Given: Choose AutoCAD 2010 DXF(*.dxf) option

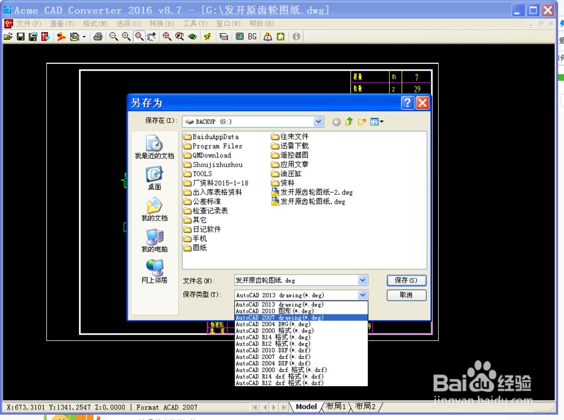Looking at the screenshot, I should point(301,350).
